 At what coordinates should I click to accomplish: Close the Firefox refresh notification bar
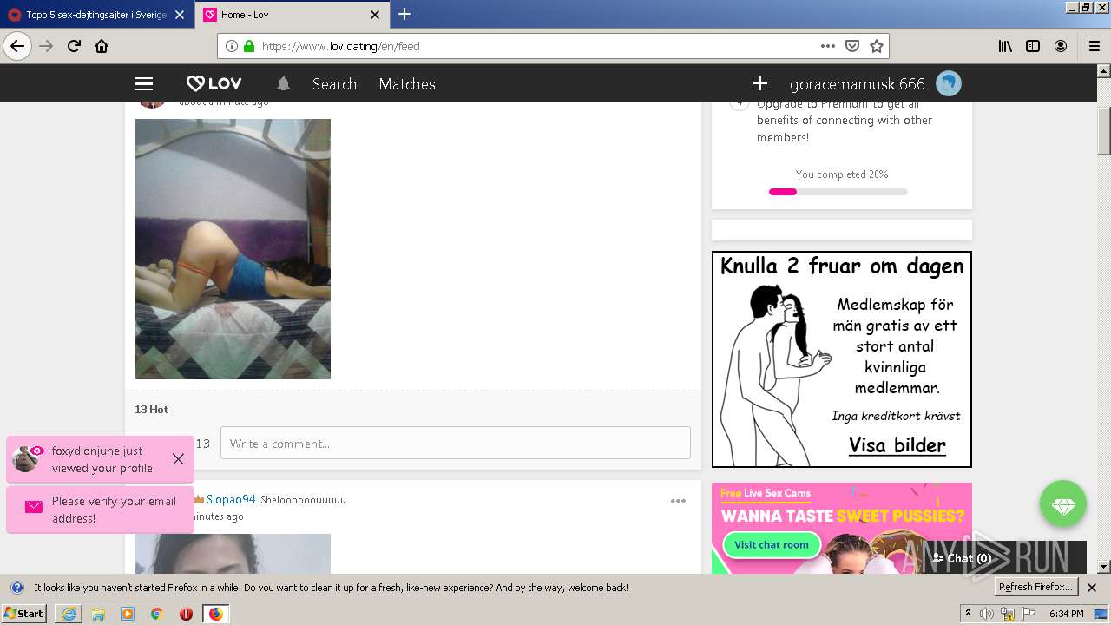pos(1092,588)
